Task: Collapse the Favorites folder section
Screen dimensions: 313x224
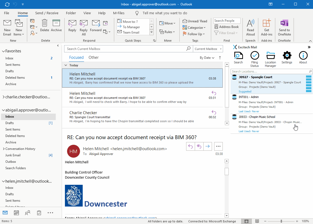Action: 3,51
